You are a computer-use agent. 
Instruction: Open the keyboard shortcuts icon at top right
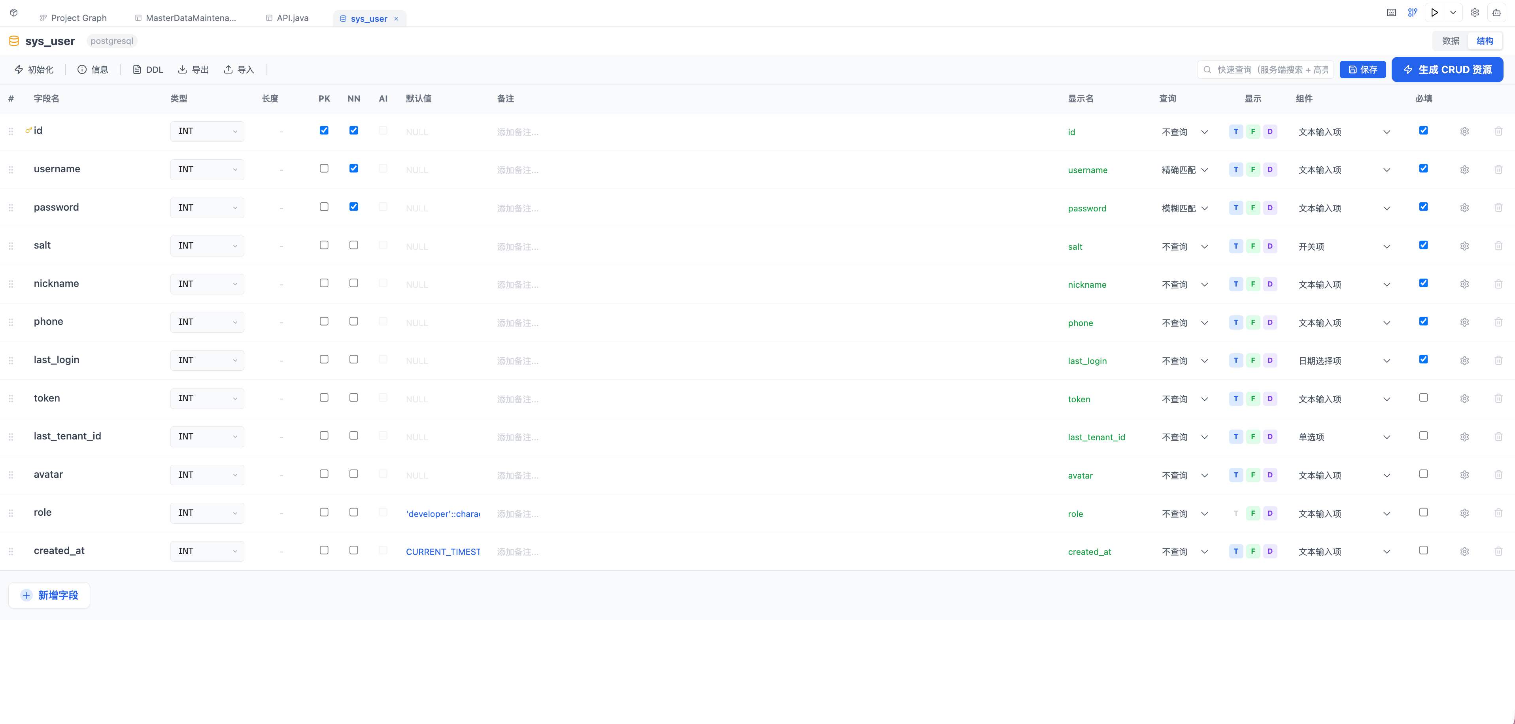(1392, 12)
